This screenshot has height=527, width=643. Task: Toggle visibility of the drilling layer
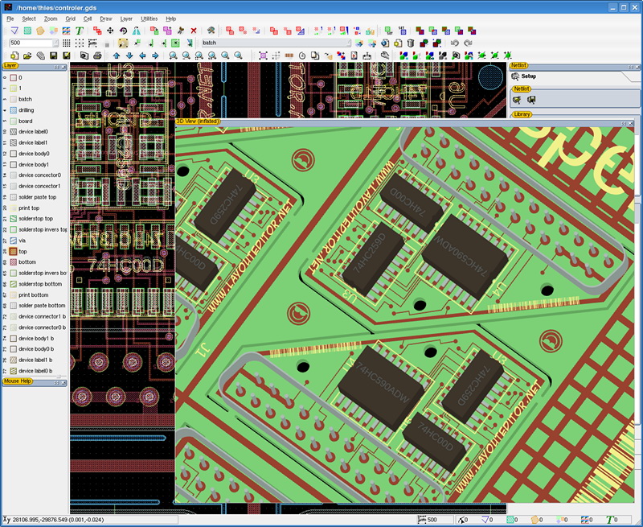click(x=13, y=110)
